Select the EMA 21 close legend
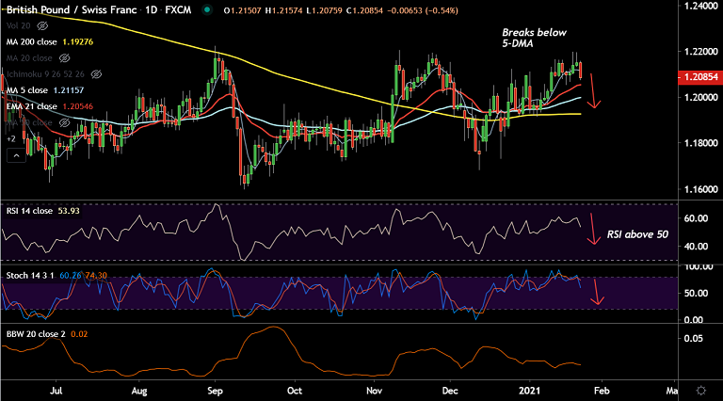Screen dimensions: 723x401 coord(31,106)
